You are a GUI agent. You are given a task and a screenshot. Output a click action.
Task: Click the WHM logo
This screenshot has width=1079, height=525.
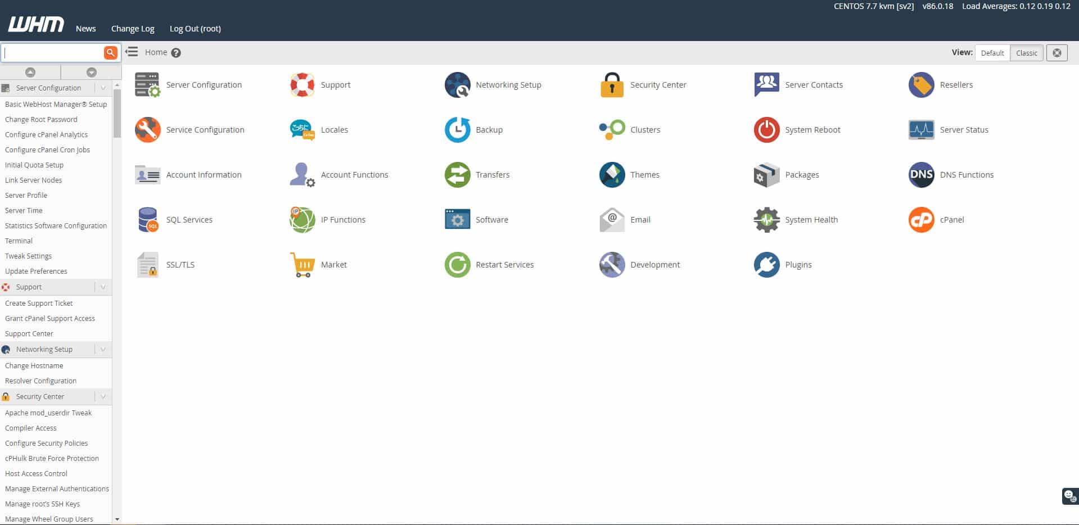click(36, 24)
